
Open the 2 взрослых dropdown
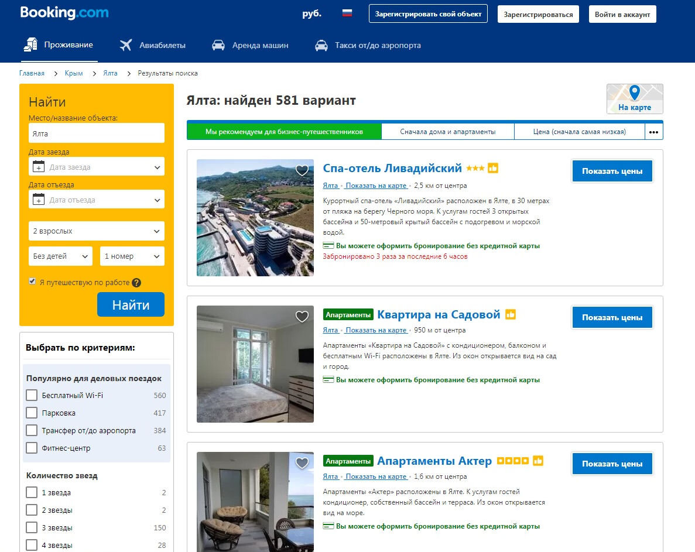click(97, 231)
